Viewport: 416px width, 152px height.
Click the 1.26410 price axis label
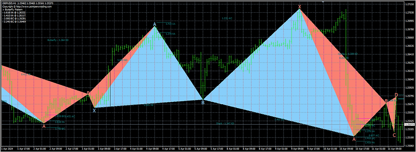click(x=410, y=54)
